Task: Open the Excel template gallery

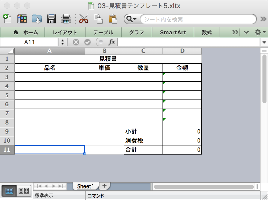Action: (x=22, y=19)
